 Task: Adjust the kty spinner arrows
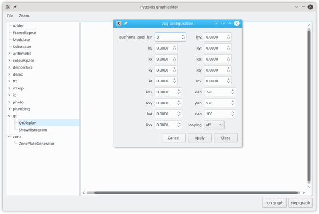point(228,70)
